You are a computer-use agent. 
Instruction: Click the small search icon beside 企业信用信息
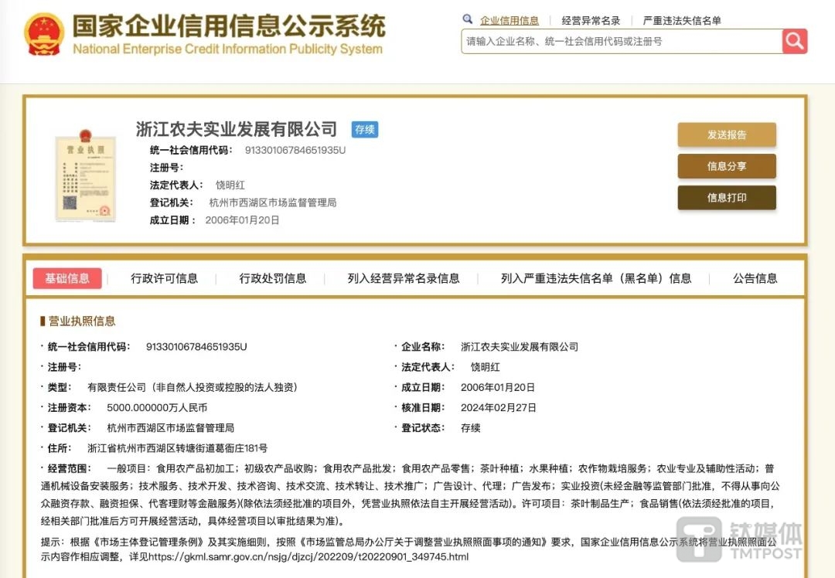(466, 19)
